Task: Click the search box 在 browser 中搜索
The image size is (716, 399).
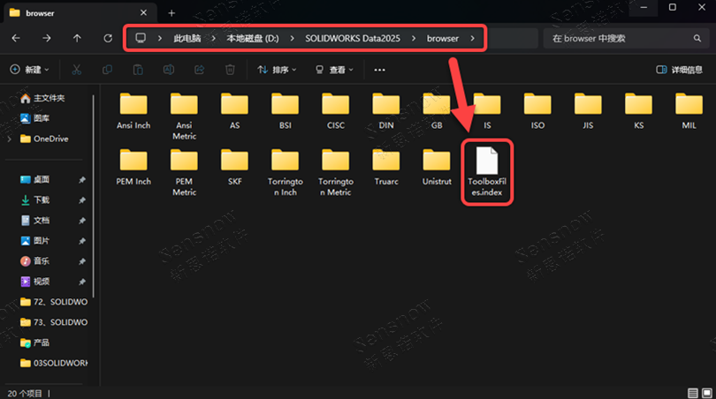Action: tap(623, 39)
